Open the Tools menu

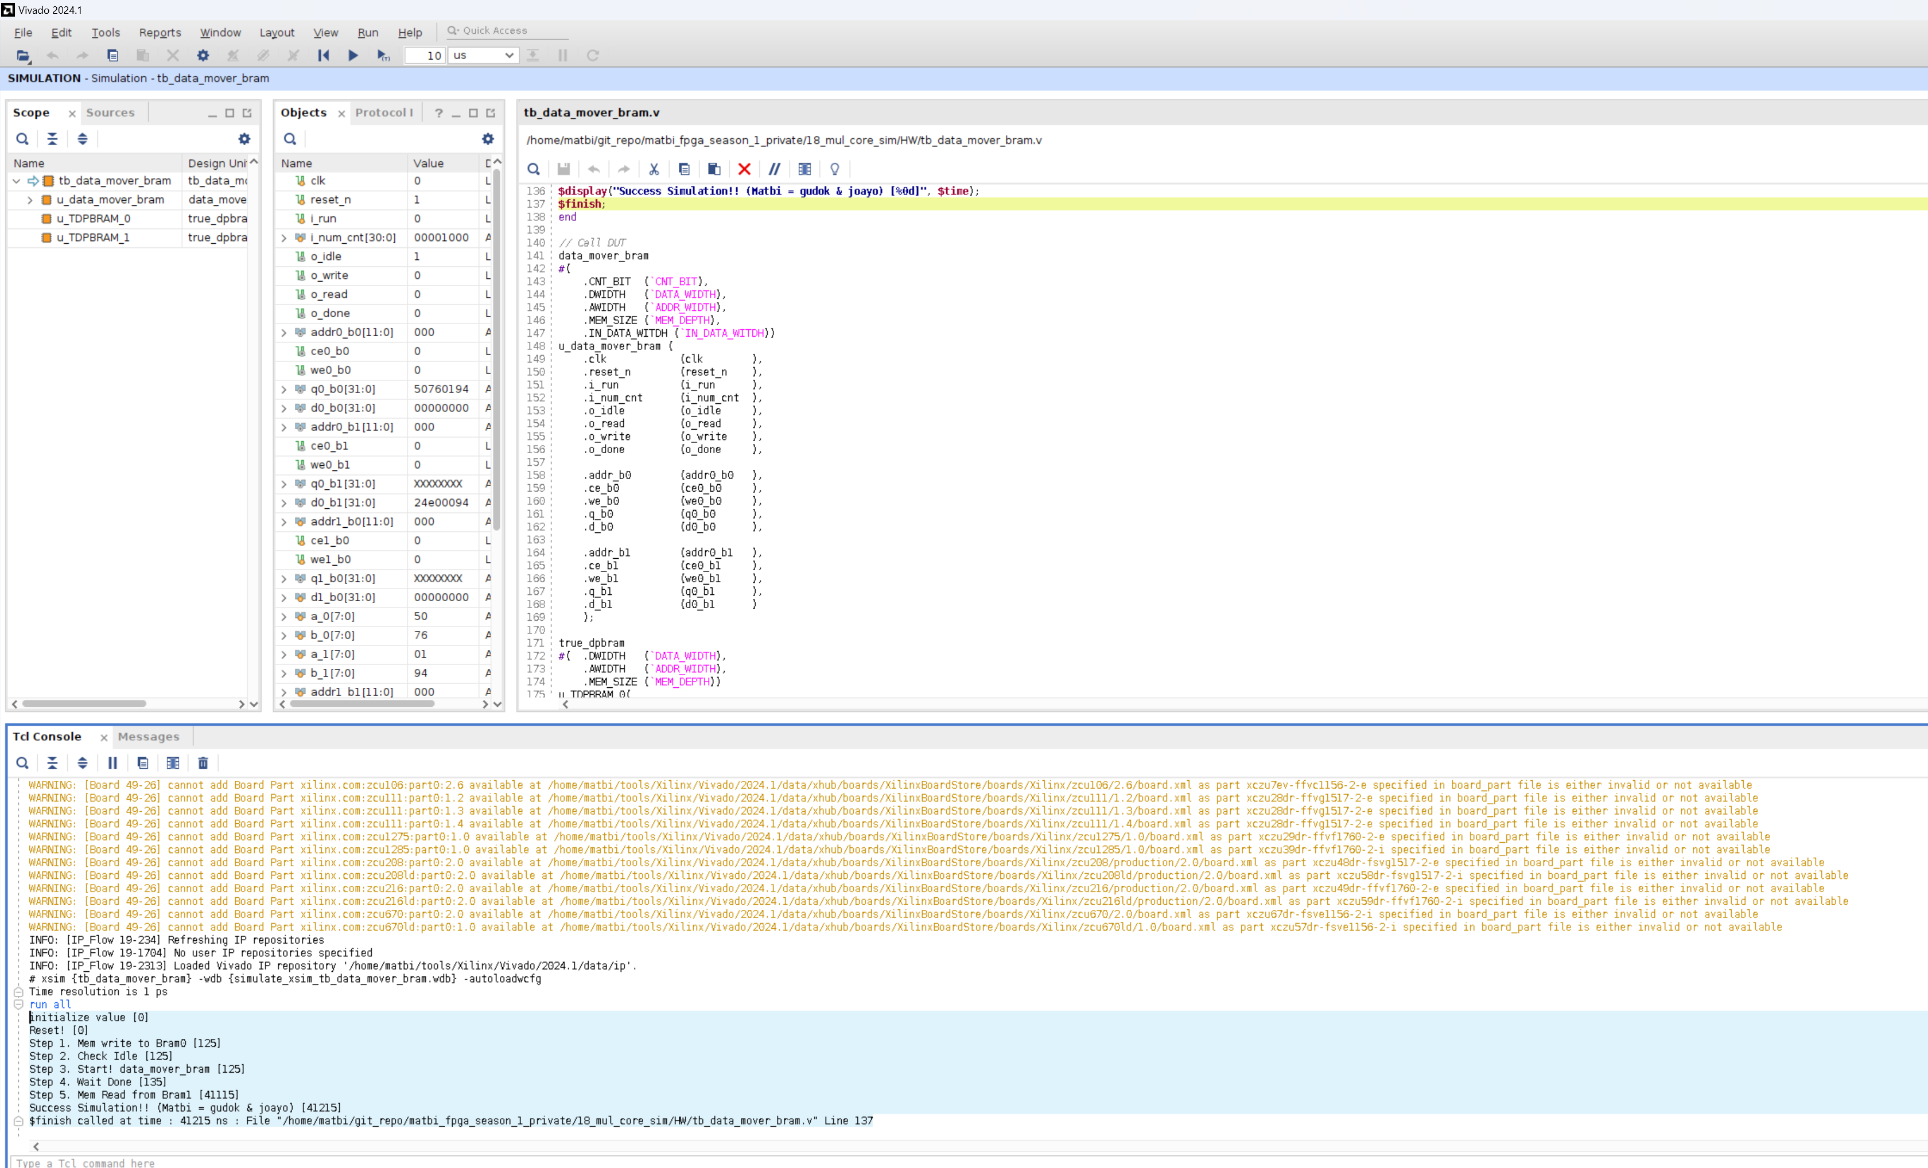click(x=106, y=32)
